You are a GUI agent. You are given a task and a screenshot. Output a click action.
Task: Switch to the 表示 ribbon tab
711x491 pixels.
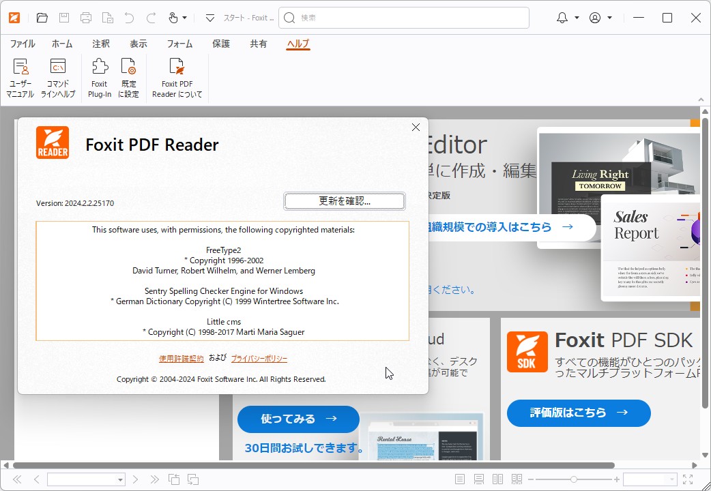pyautogui.click(x=138, y=44)
